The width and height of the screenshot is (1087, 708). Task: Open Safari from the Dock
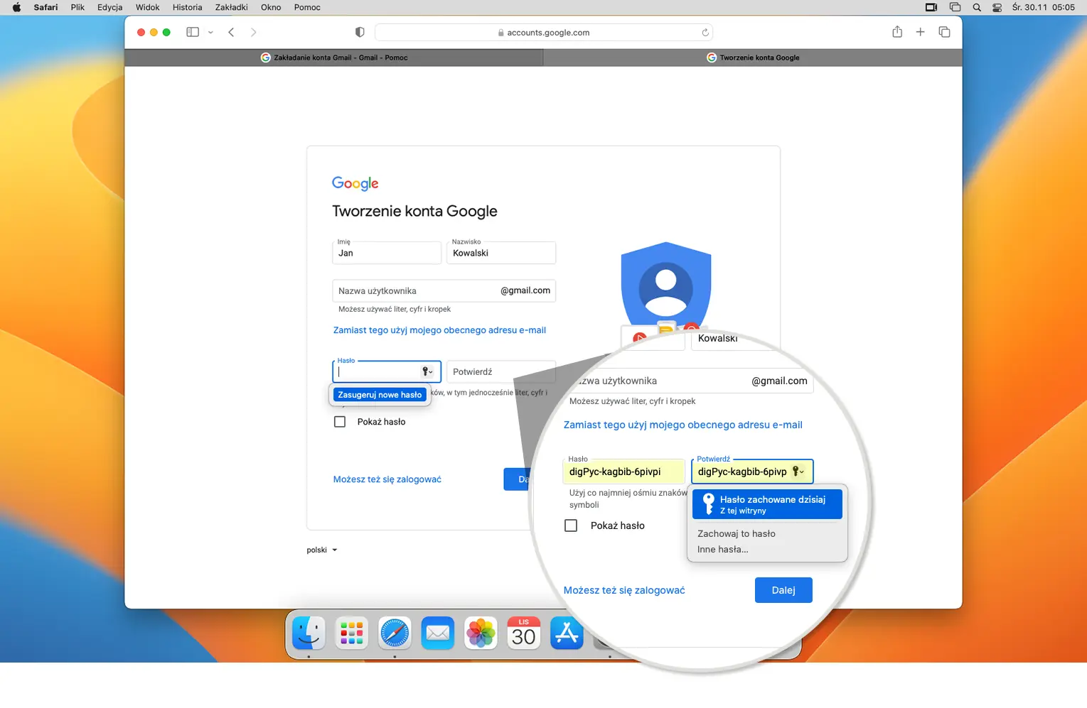[395, 633]
